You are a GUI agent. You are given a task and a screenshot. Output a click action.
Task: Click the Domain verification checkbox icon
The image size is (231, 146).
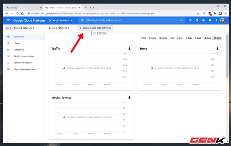(8, 63)
